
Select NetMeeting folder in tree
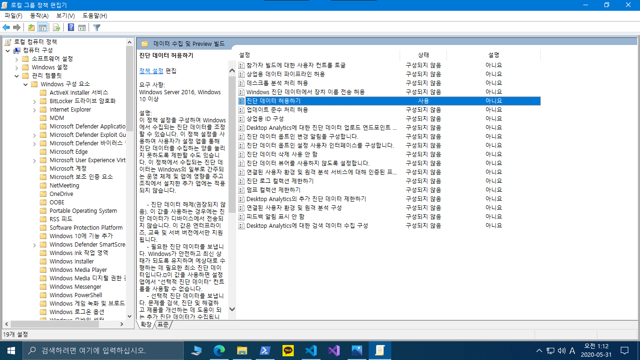click(64, 185)
